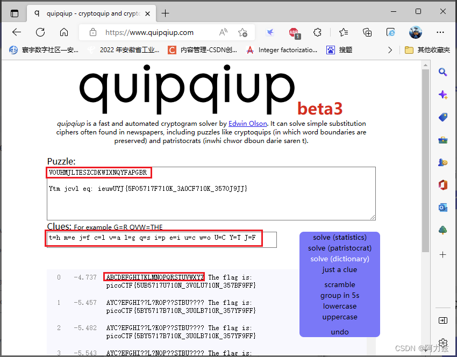Open the ABP adblock extension
This screenshot has height=357, width=457.
coord(295,33)
